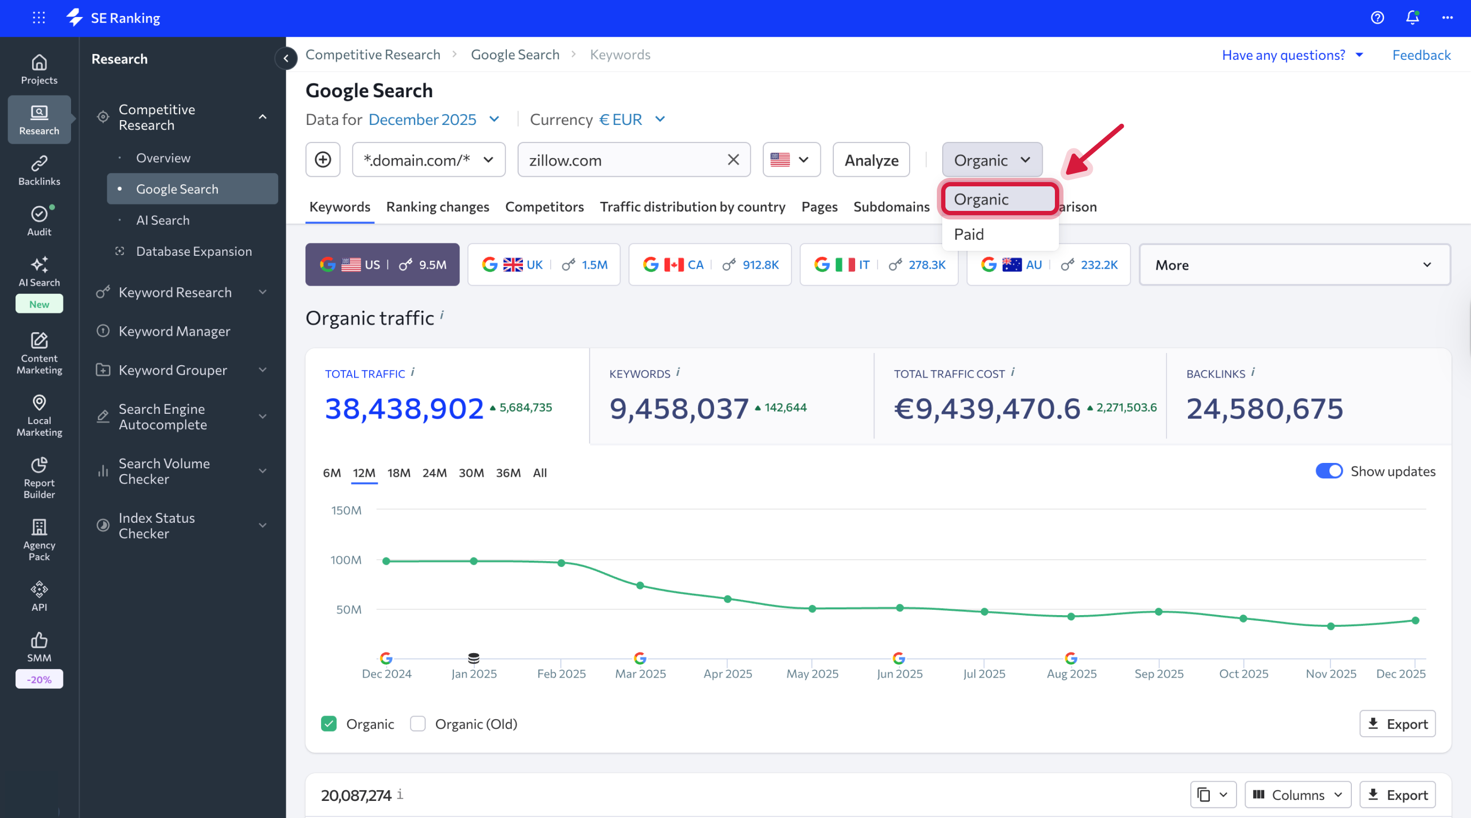Click the Analyze button

871,160
